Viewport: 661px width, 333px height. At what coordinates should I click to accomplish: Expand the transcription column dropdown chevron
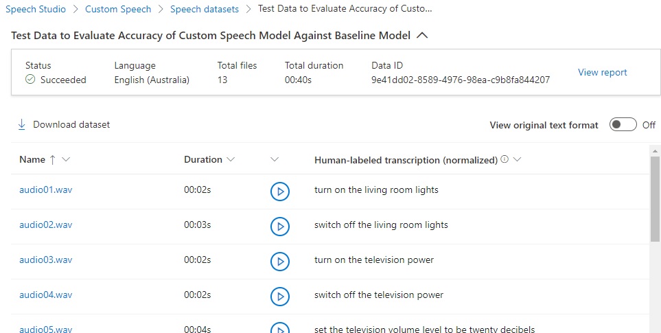click(x=517, y=159)
